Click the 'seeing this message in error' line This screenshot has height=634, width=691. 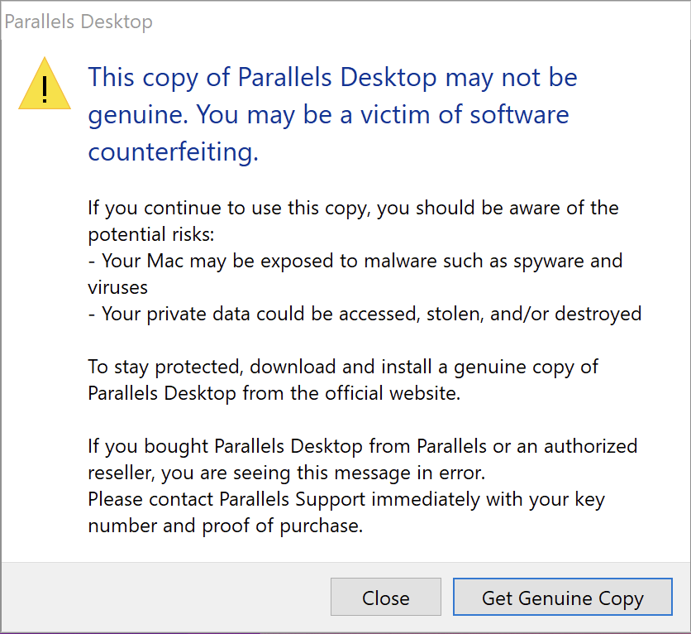point(287,473)
